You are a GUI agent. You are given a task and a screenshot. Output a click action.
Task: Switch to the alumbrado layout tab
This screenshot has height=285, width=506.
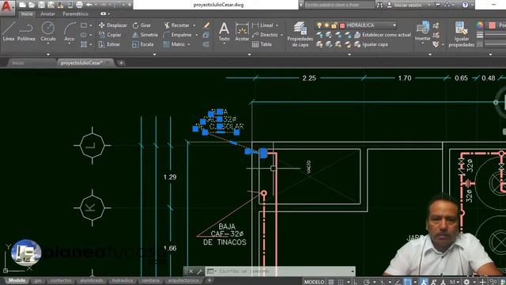(x=92, y=280)
